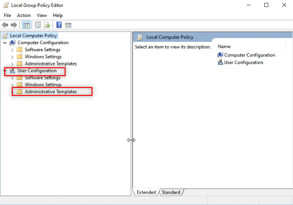Click the scroll icon in right pane header
The height and width of the screenshot is (205, 293).
pos(140,37)
